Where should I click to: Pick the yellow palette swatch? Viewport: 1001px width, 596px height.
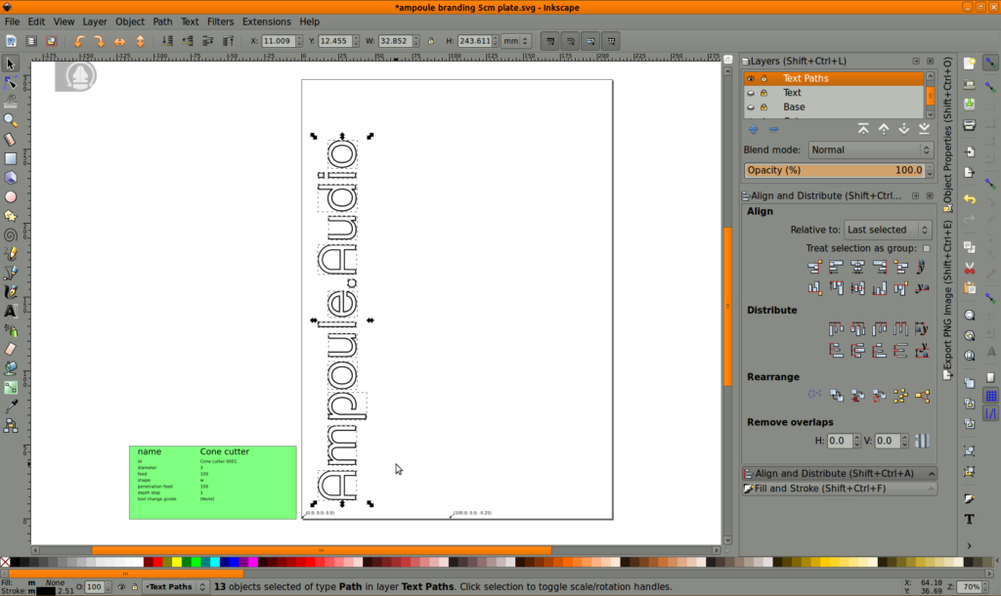(x=177, y=562)
